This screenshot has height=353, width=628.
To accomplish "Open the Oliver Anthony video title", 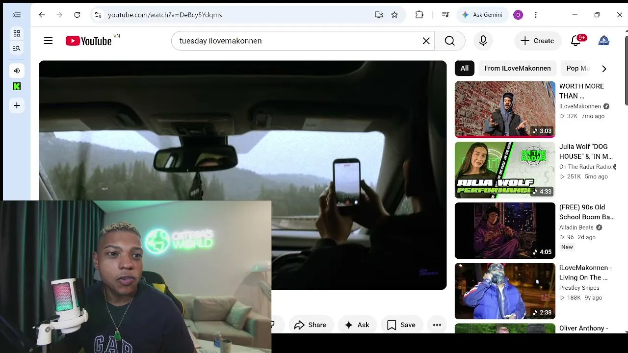I will click(584, 328).
